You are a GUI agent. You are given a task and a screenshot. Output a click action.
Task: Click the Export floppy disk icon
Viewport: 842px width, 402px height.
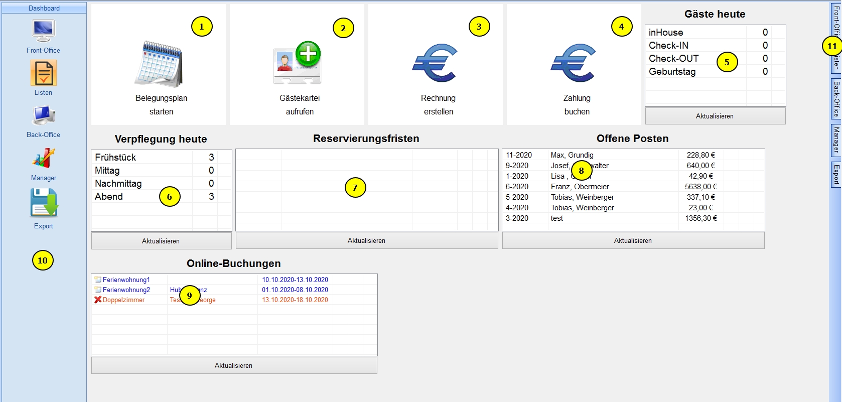coord(44,203)
